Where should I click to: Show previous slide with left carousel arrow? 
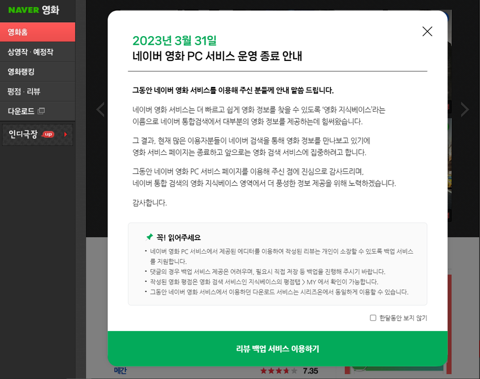pyautogui.click(x=100, y=110)
